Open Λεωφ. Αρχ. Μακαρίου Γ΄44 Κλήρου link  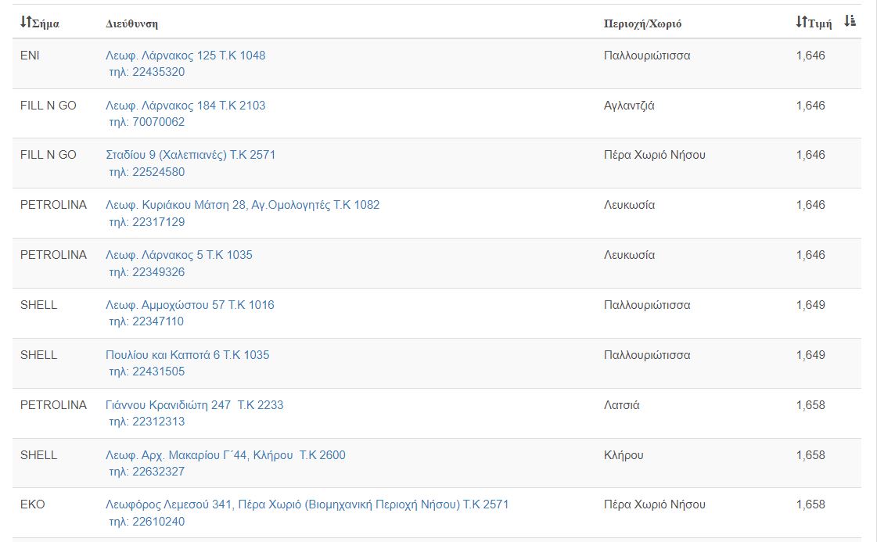point(225,455)
